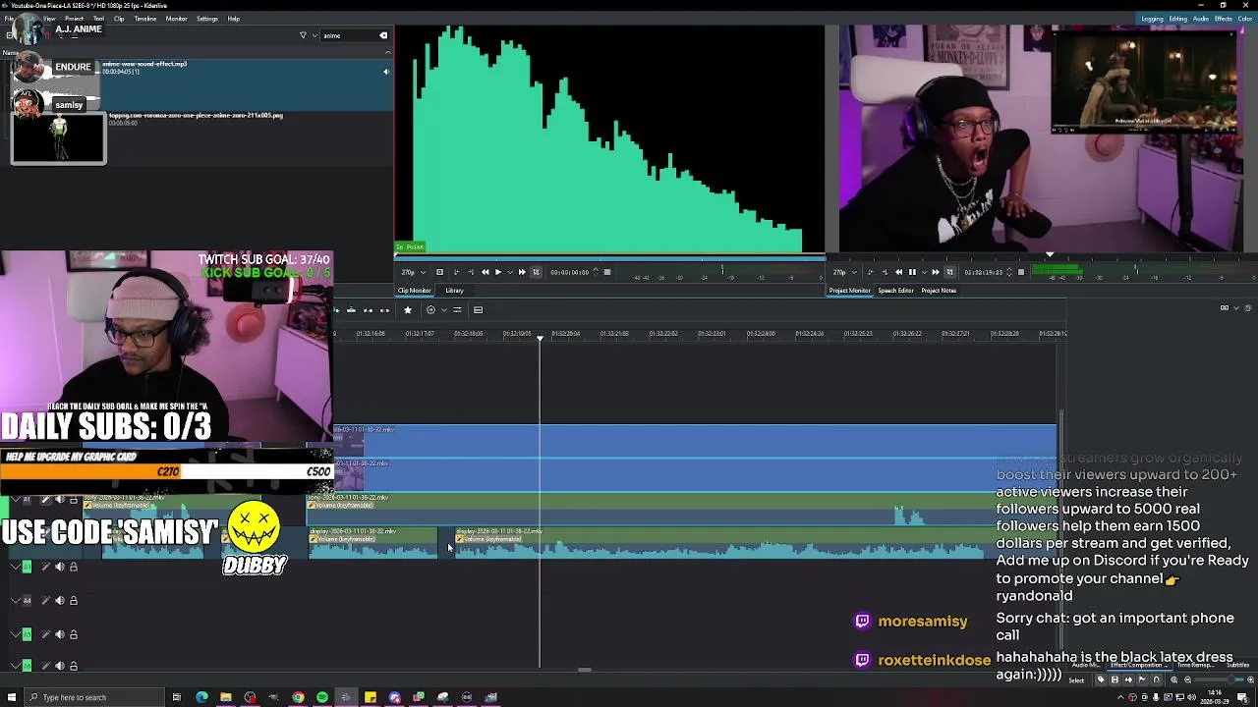Screen dimensions: 1258x707
Task: Click the favorite effects star icon
Action: [408, 310]
